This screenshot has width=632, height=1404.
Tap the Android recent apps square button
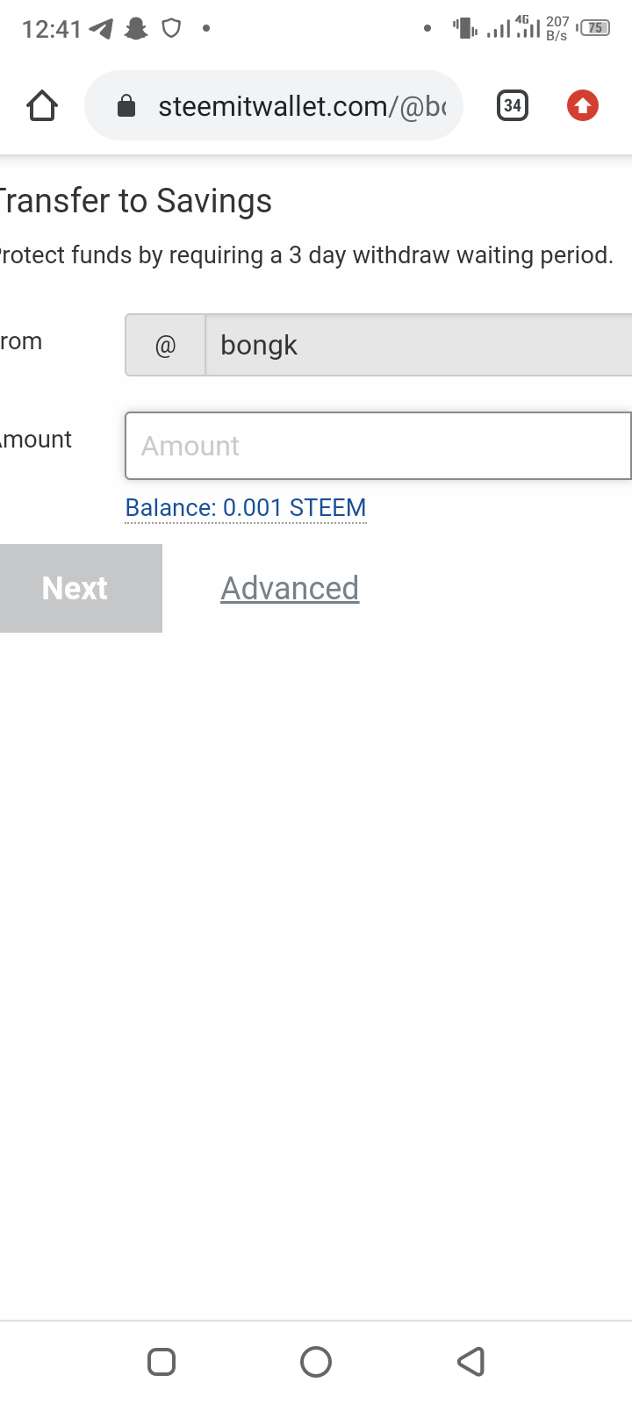tap(162, 1362)
